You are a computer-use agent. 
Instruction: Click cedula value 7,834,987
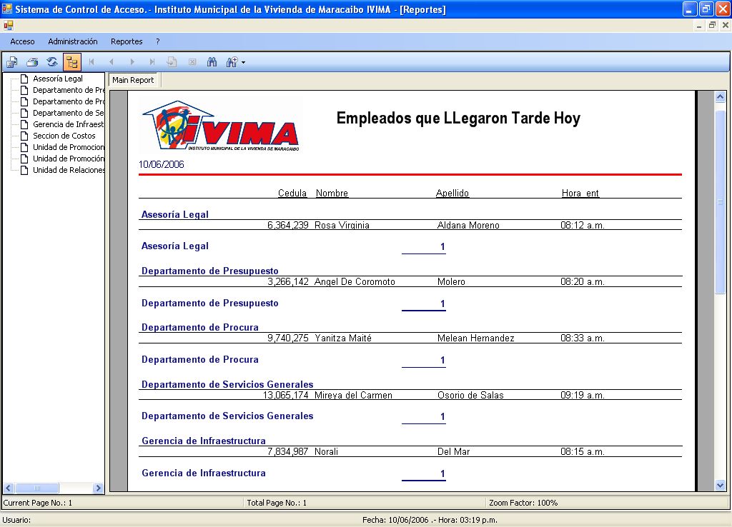pyautogui.click(x=288, y=451)
